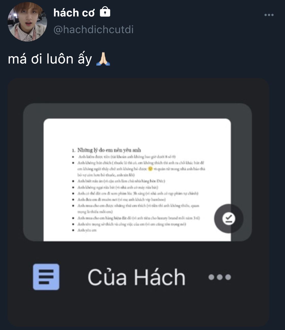Click the blue Google Docs file icon
This screenshot has height=330, width=285.
[x=46, y=277]
